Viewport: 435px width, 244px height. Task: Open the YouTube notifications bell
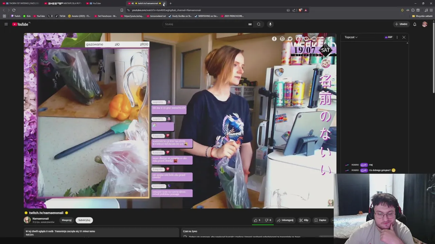click(415, 24)
